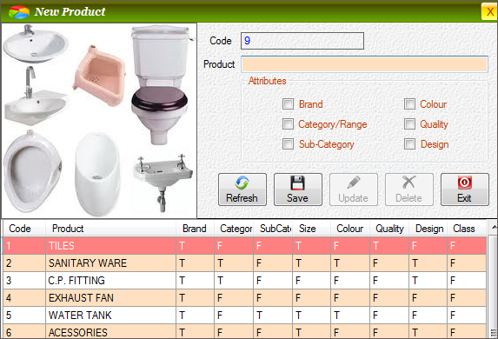Select the WATER TANK row in grid

pyautogui.click(x=244, y=316)
